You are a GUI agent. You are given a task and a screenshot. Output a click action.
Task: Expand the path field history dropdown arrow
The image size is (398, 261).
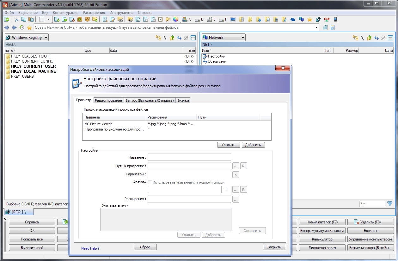[317, 27]
